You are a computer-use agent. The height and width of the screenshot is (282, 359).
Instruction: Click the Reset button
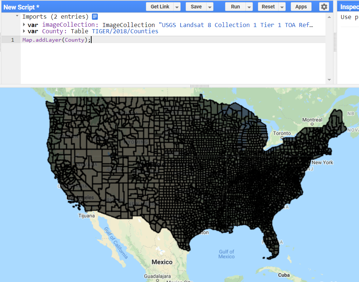click(x=268, y=7)
